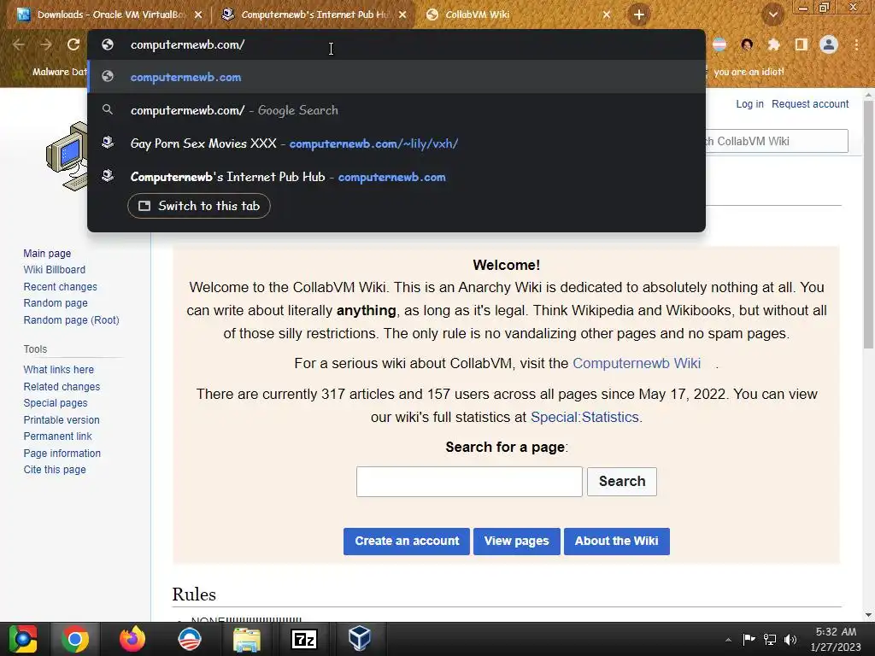875x656 pixels.
Task: Click Cite this page link
Action: [55, 470]
